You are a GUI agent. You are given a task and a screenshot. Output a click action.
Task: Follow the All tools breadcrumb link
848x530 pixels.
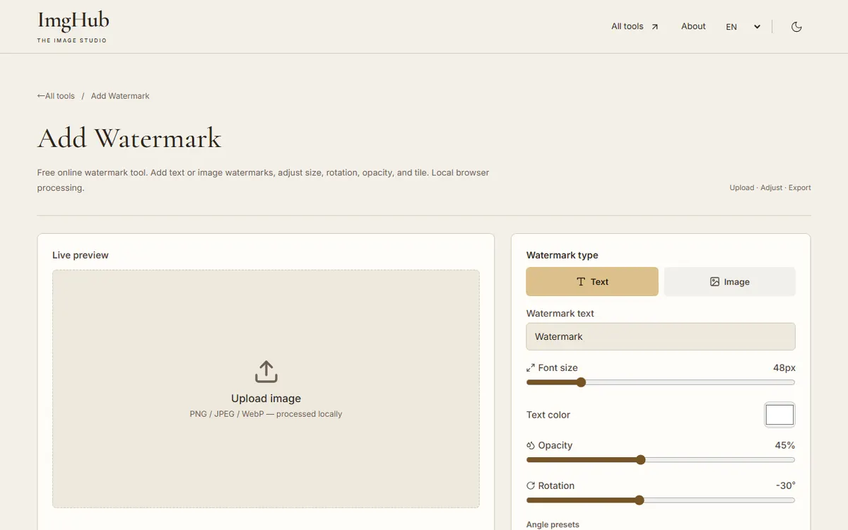pos(56,96)
